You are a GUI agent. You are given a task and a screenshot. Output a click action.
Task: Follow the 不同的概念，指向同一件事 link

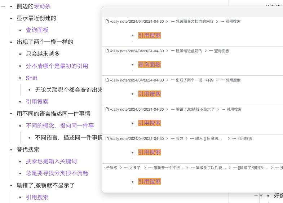pos(60,125)
